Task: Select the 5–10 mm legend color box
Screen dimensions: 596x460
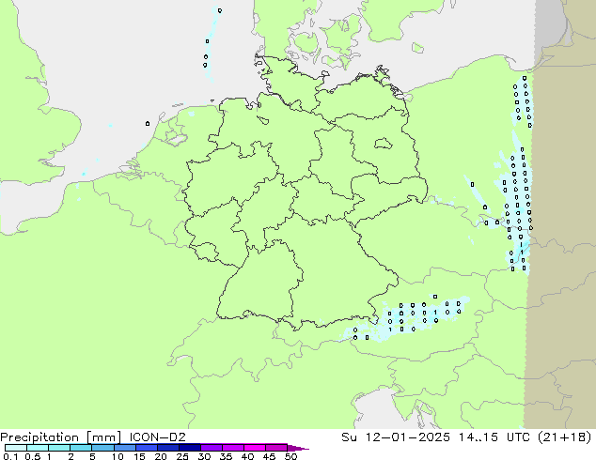Action: click(x=102, y=448)
